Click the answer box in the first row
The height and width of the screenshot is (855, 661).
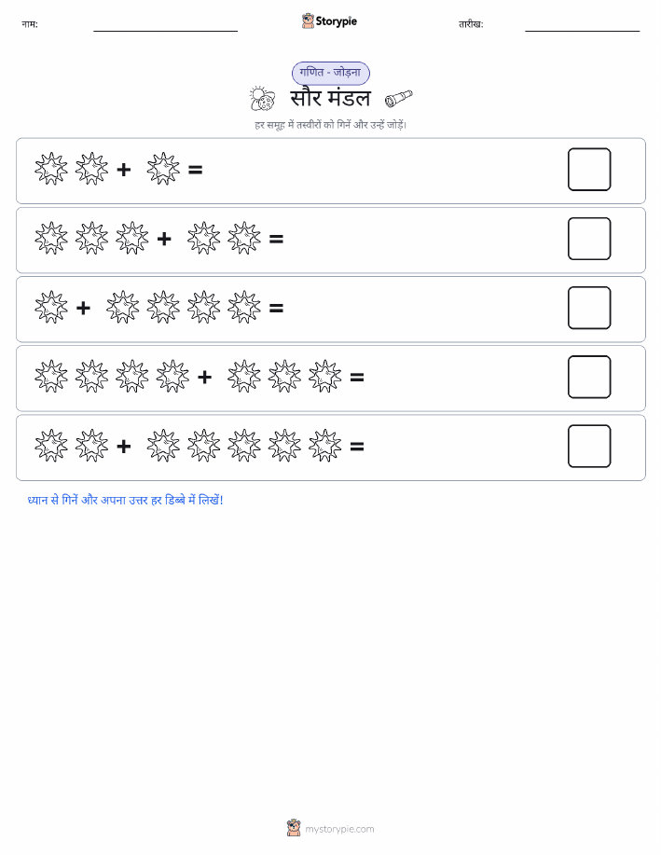tap(589, 170)
